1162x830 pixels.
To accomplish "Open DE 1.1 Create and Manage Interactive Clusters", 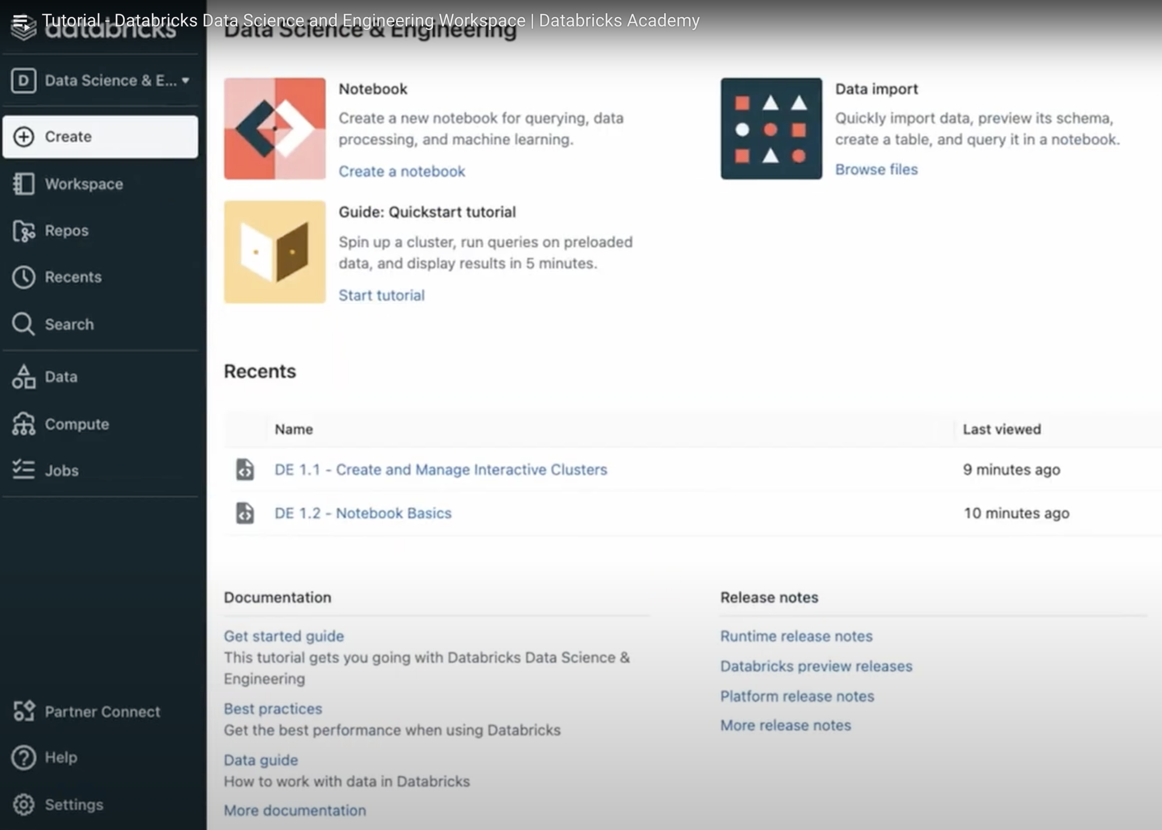I will point(440,470).
